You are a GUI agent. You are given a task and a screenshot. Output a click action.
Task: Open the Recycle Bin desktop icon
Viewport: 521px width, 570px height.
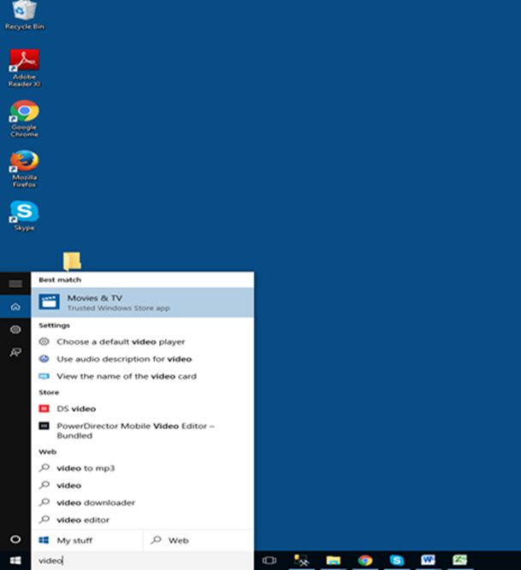[24, 15]
